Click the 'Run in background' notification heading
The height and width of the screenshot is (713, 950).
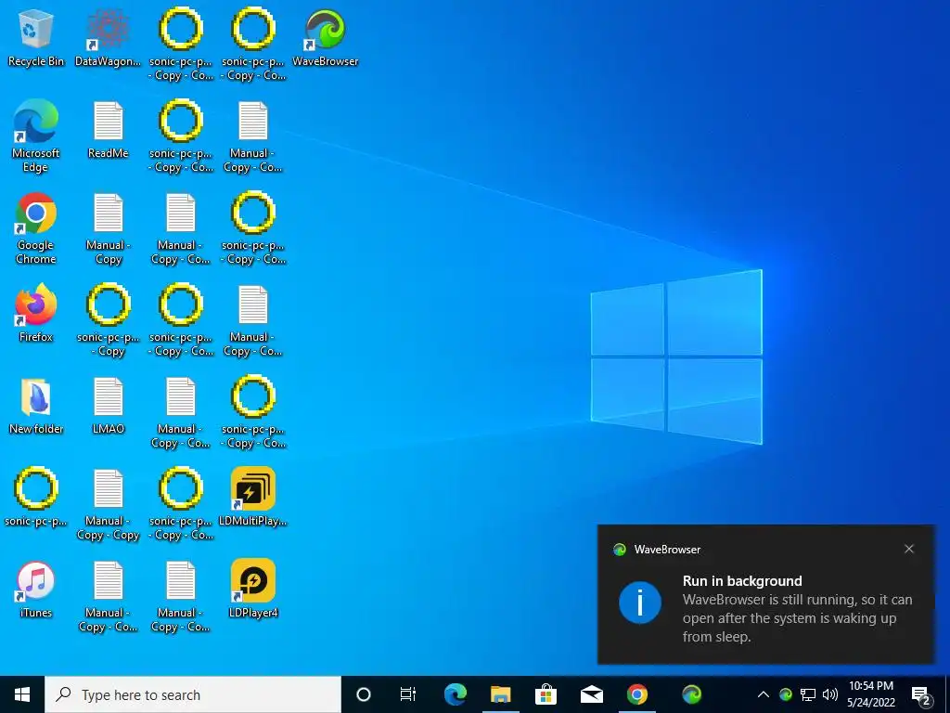[742, 581]
